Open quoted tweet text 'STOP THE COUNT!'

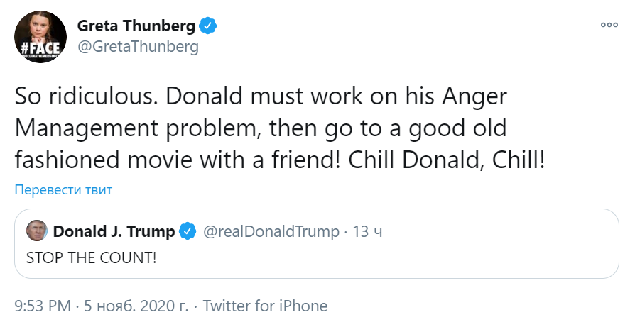point(91,256)
